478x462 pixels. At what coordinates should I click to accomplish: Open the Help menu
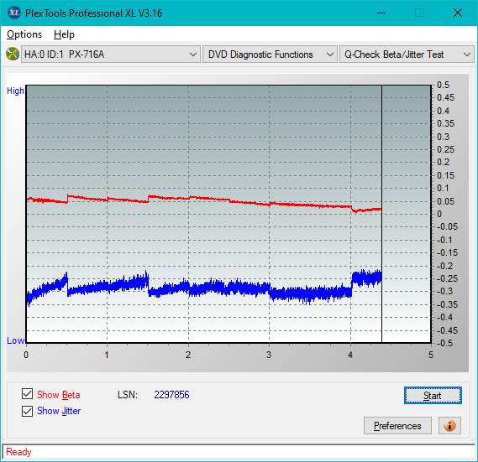pos(64,34)
